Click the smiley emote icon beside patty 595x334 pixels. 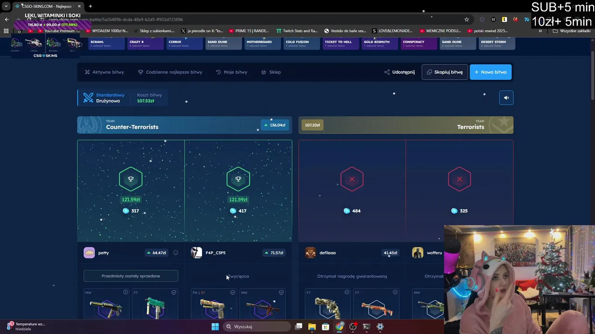pyautogui.click(x=176, y=253)
